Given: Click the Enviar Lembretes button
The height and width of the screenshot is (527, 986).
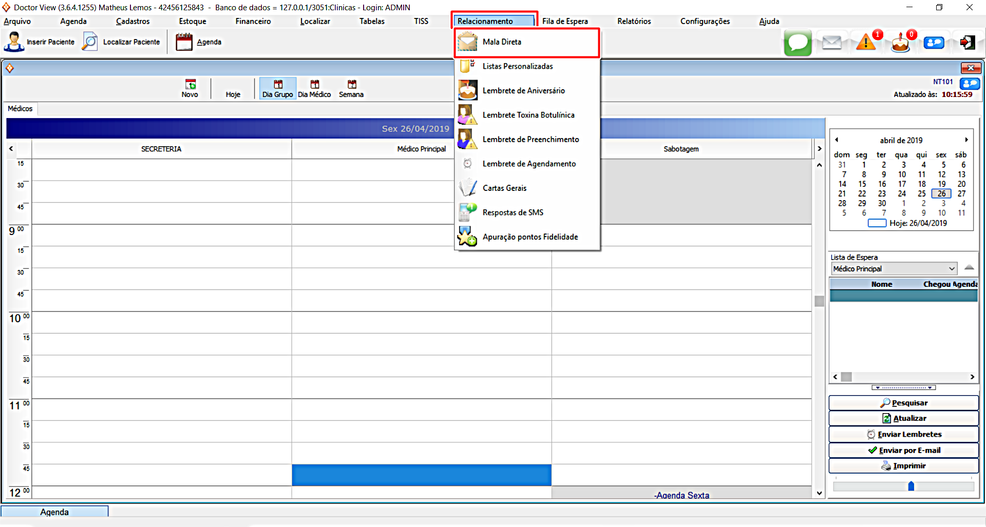Looking at the screenshot, I should 903,434.
